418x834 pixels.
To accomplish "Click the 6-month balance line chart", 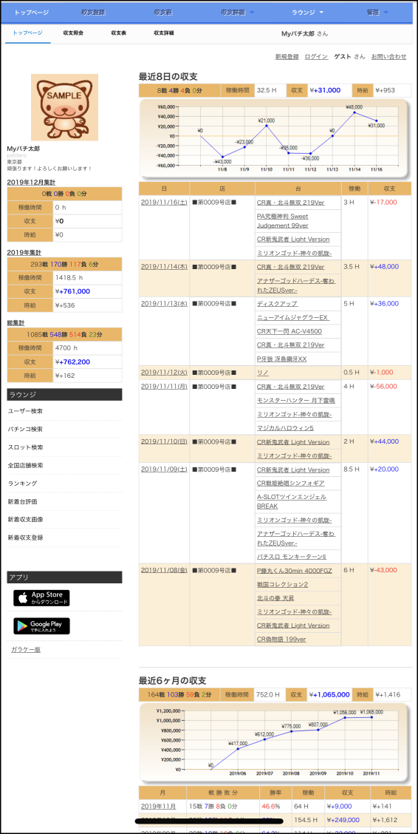I will (275, 743).
